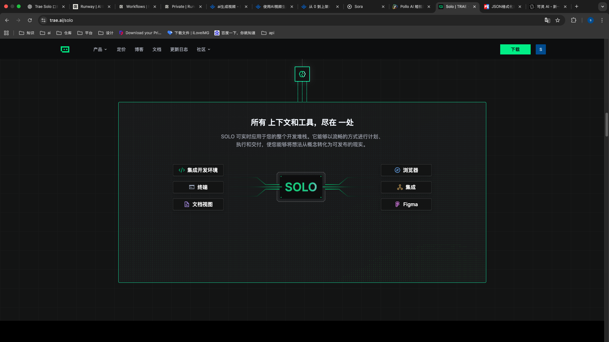
Task: Click the site settings icon in address bar
Action: click(x=43, y=20)
